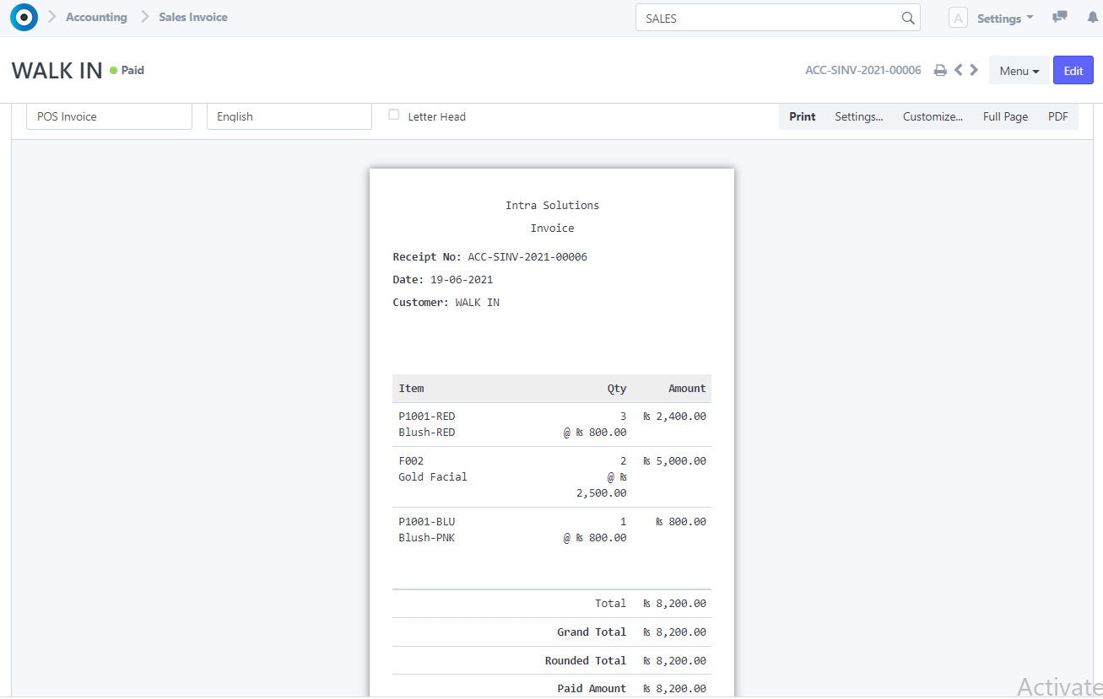This screenshot has height=699, width=1103.
Task: Click the search magnifier icon
Action: pos(908,18)
